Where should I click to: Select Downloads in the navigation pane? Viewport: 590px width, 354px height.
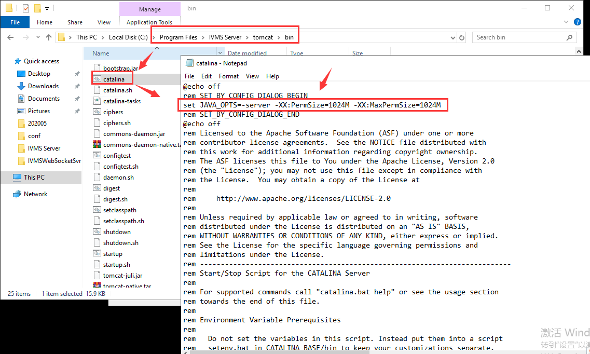pos(43,86)
